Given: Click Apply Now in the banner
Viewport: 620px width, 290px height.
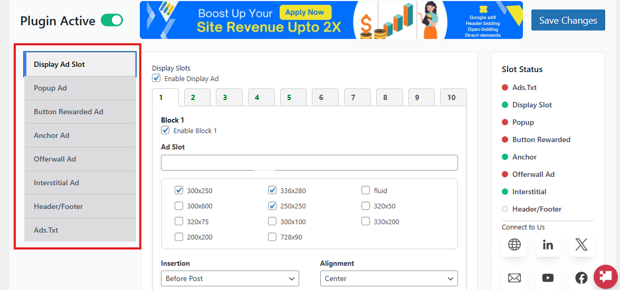Looking at the screenshot, I should click(x=305, y=12).
